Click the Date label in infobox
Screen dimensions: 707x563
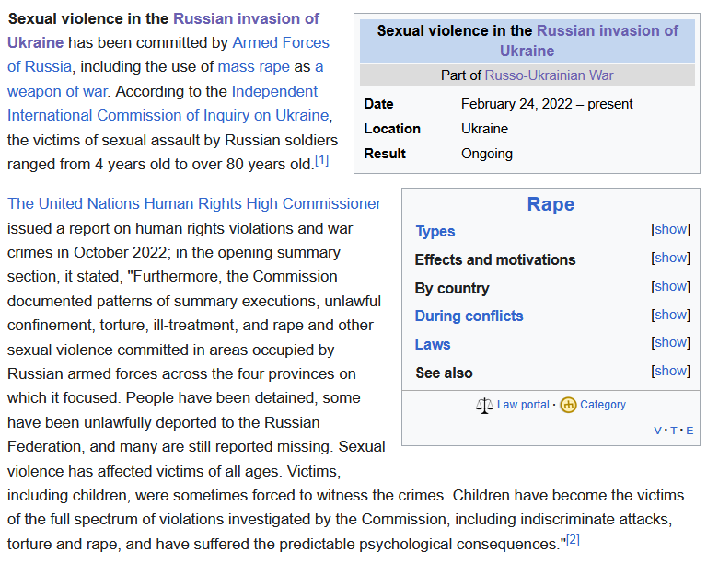click(378, 104)
